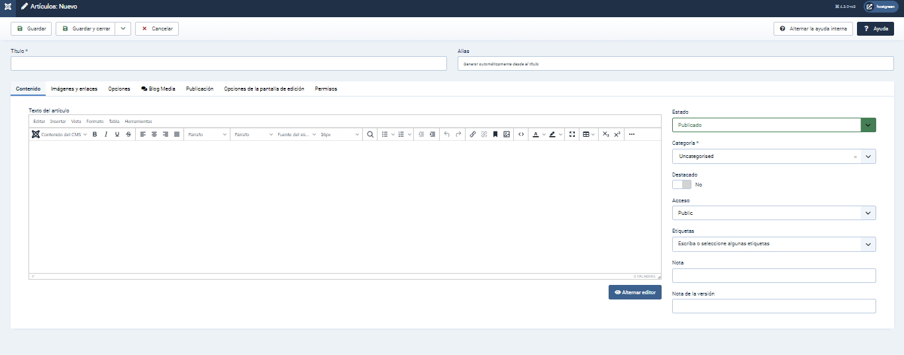Toggle the subscript formatting button
Screen dimensions: 904x355
tap(605, 134)
